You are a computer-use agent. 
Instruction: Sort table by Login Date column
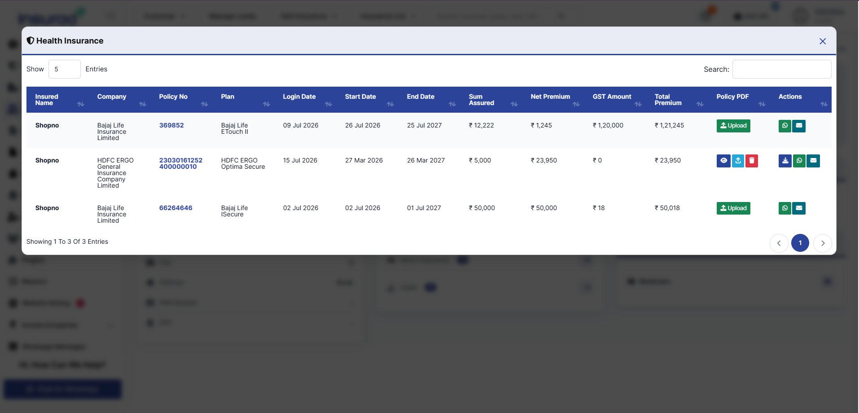tap(305, 100)
